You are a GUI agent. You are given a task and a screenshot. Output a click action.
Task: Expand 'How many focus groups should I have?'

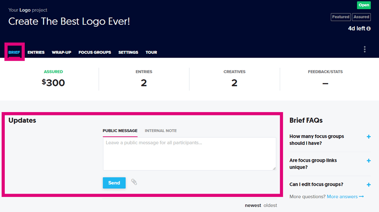pyautogui.click(x=368, y=137)
